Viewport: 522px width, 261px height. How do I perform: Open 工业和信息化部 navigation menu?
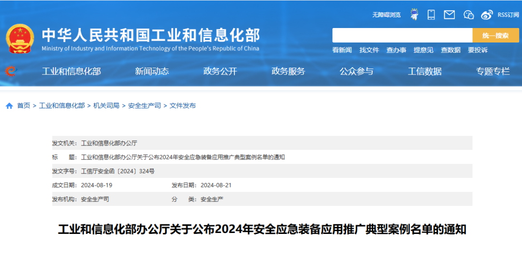click(71, 71)
